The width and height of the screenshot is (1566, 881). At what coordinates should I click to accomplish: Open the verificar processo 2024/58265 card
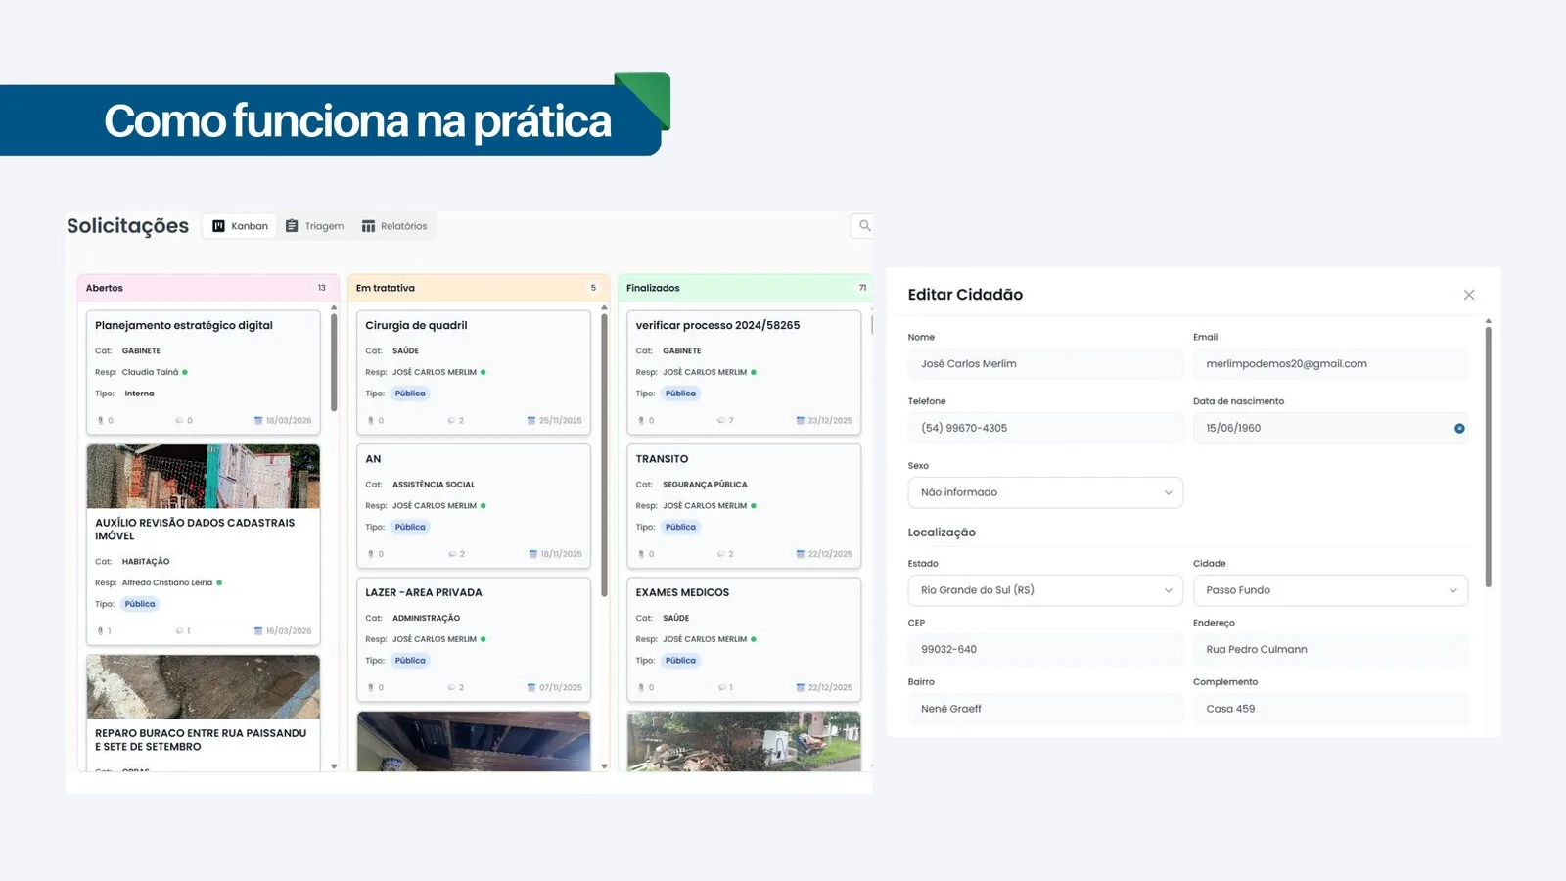point(744,372)
